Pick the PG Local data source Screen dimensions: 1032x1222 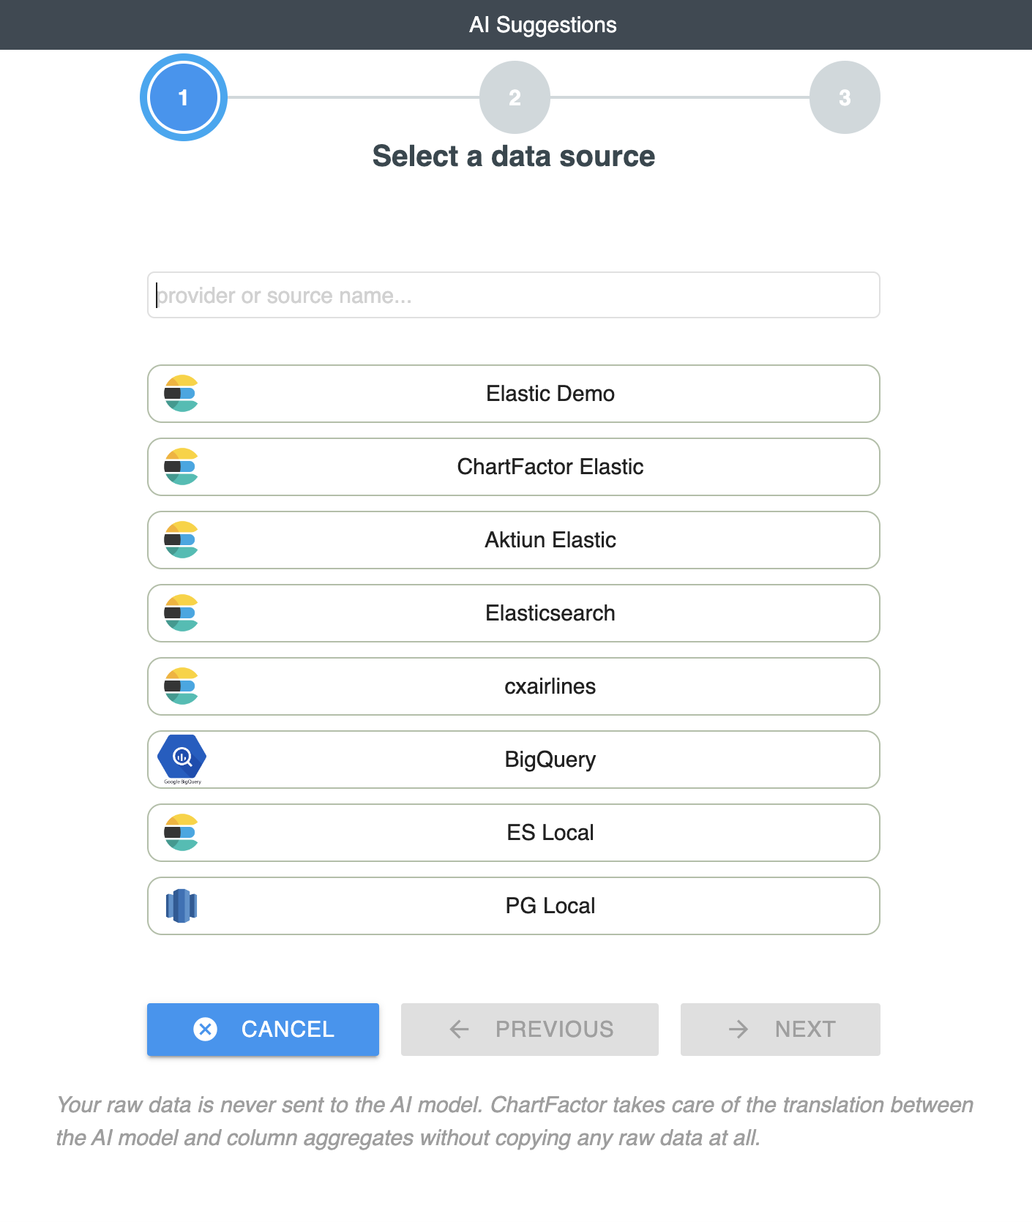point(550,906)
